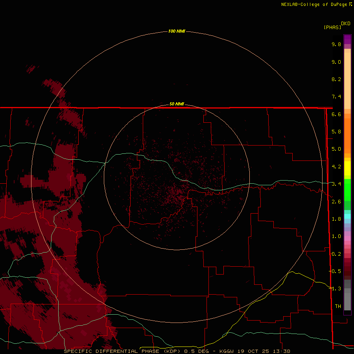Select the 6.6 legend value
The height and width of the screenshot is (354, 354).
click(x=336, y=114)
